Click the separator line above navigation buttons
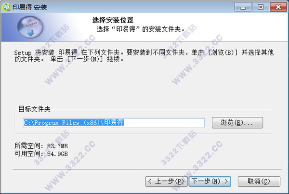Viewport: 289px width, 194px height. tap(147, 169)
